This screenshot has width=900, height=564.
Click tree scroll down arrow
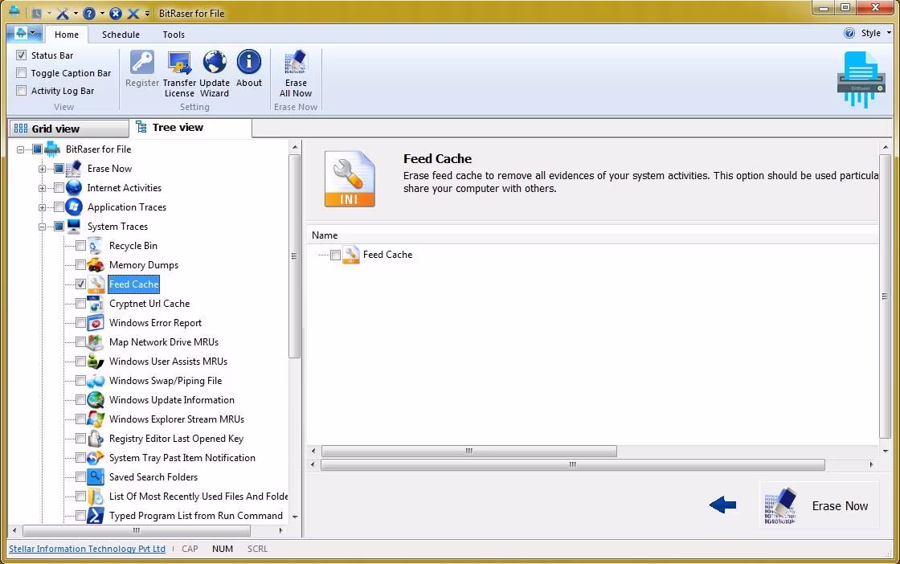pos(294,517)
